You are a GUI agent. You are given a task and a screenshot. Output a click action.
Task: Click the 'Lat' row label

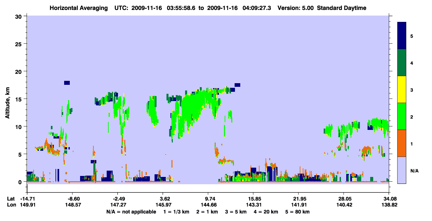point(11,199)
